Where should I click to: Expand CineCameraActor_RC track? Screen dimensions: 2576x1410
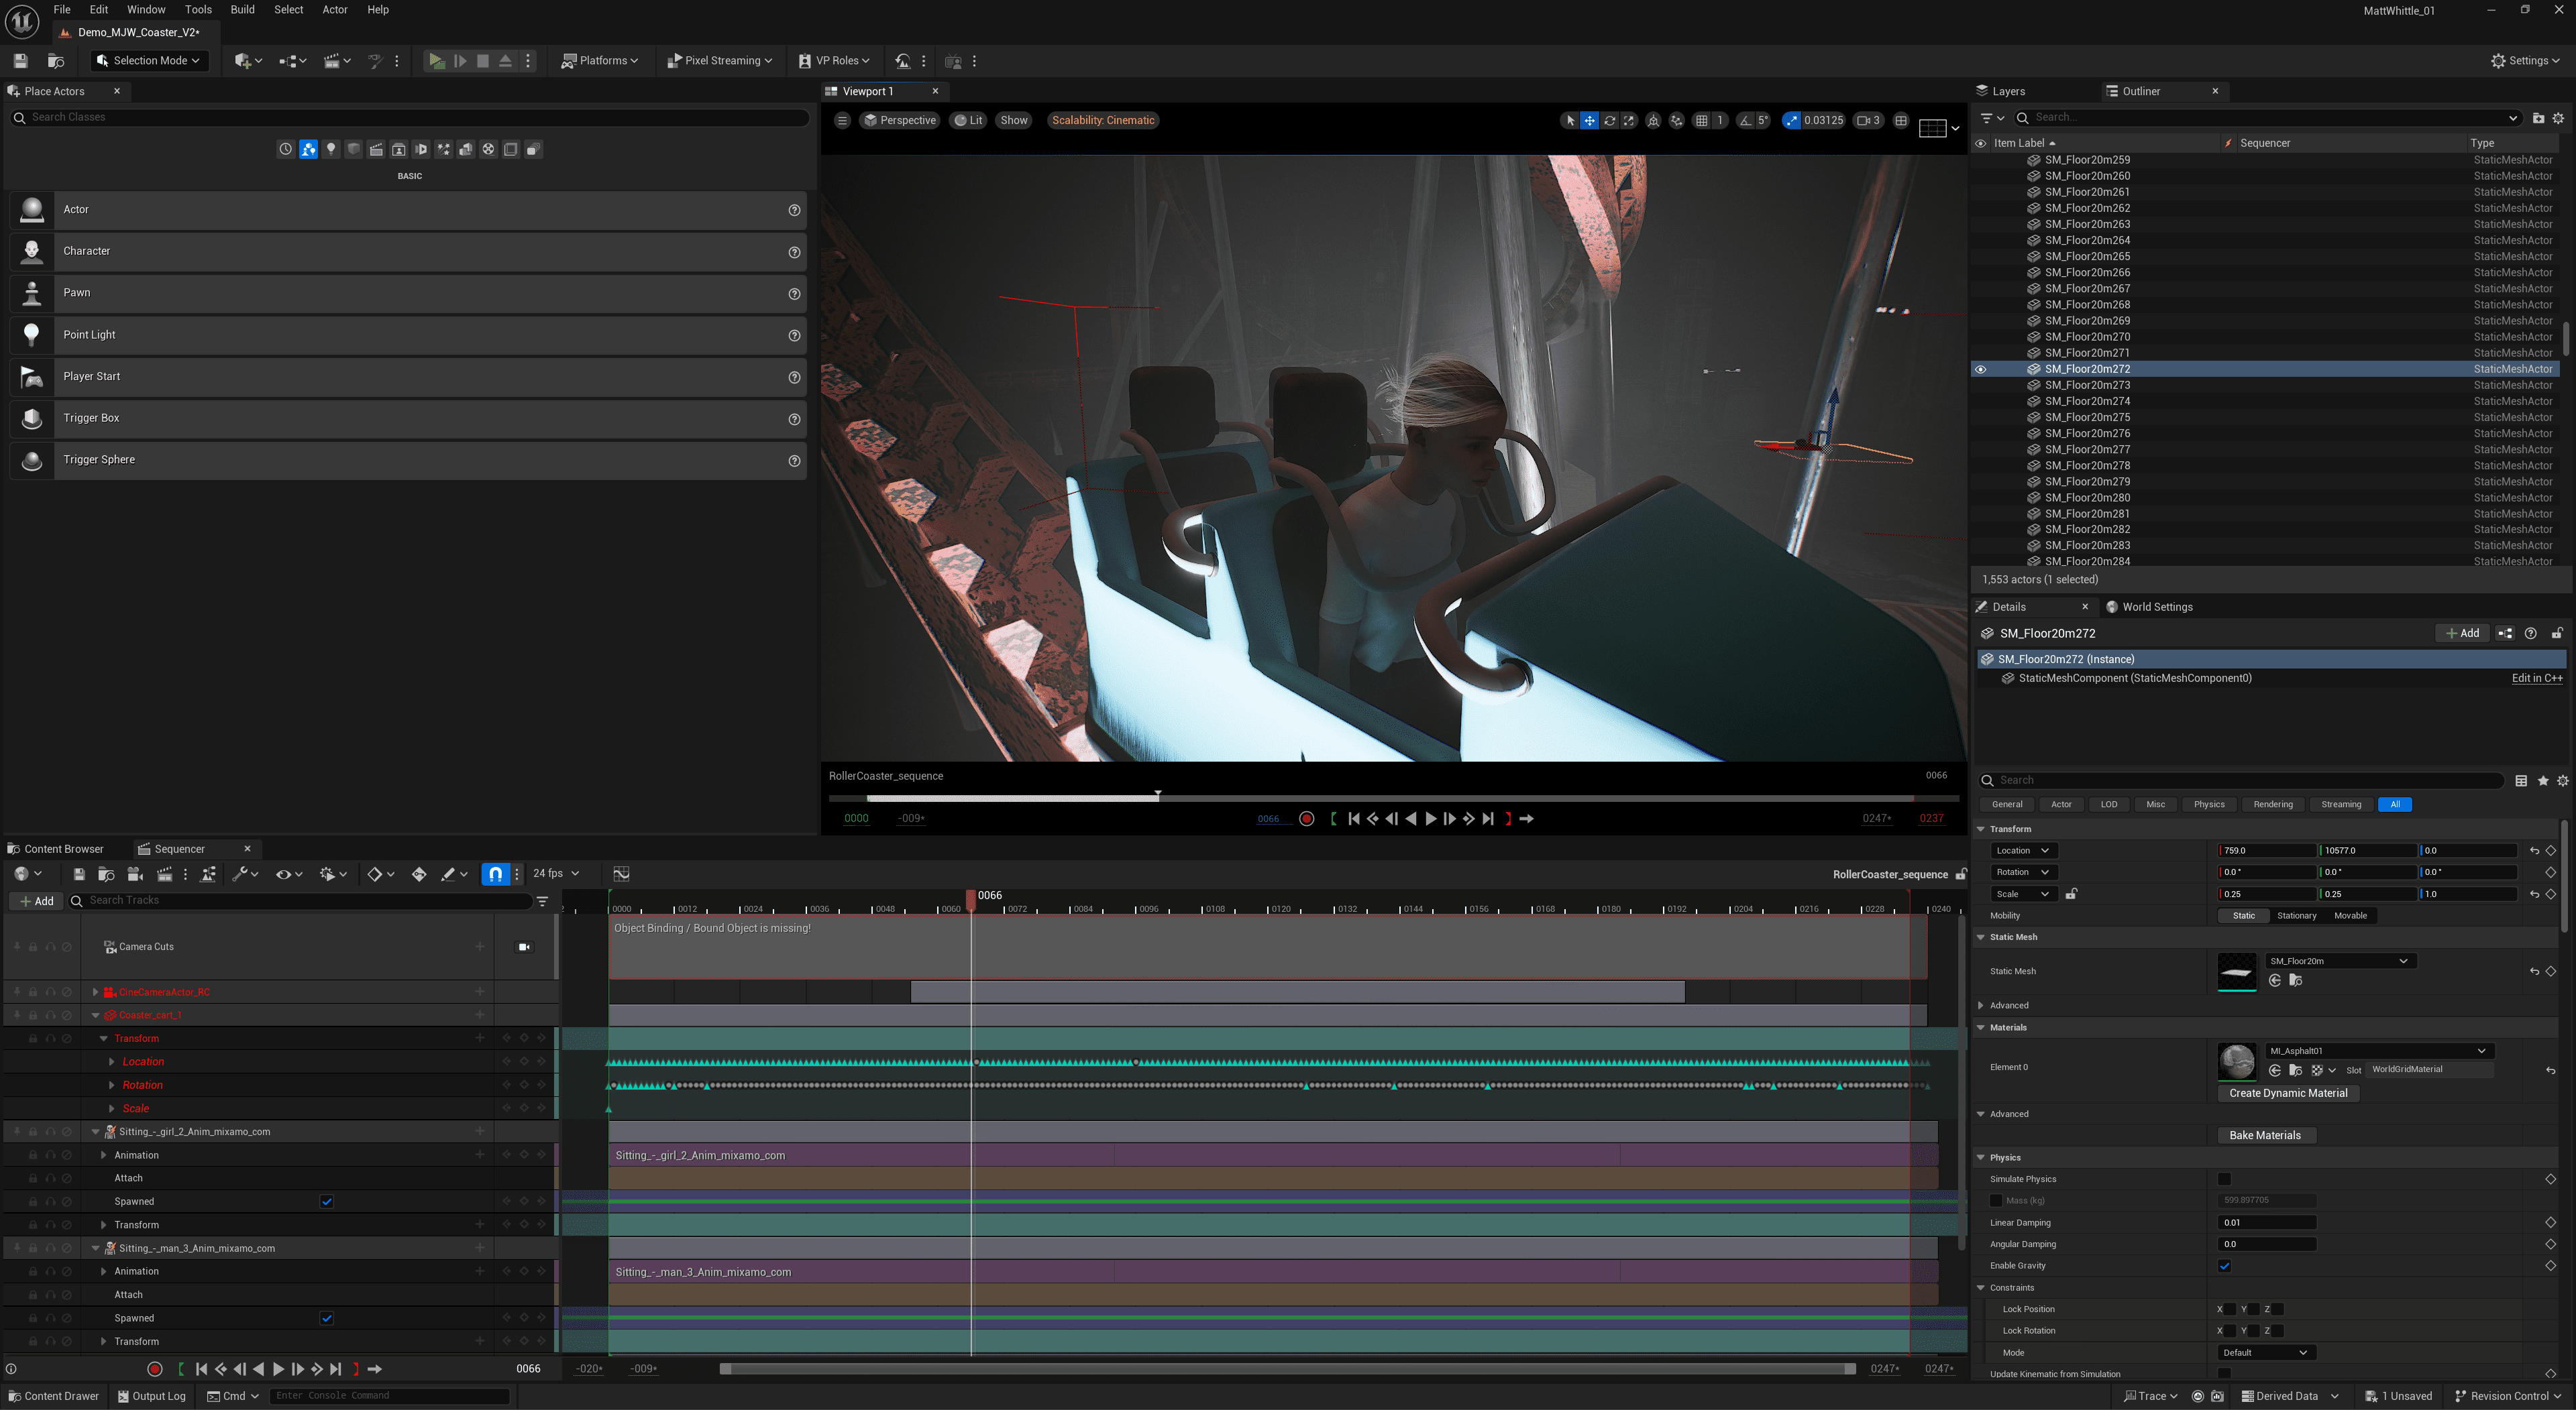(95, 992)
